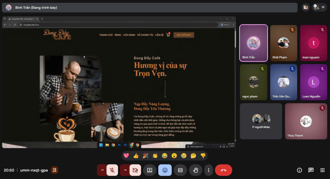Open the chat panel
This screenshot has width=330, height=179.
311,170
